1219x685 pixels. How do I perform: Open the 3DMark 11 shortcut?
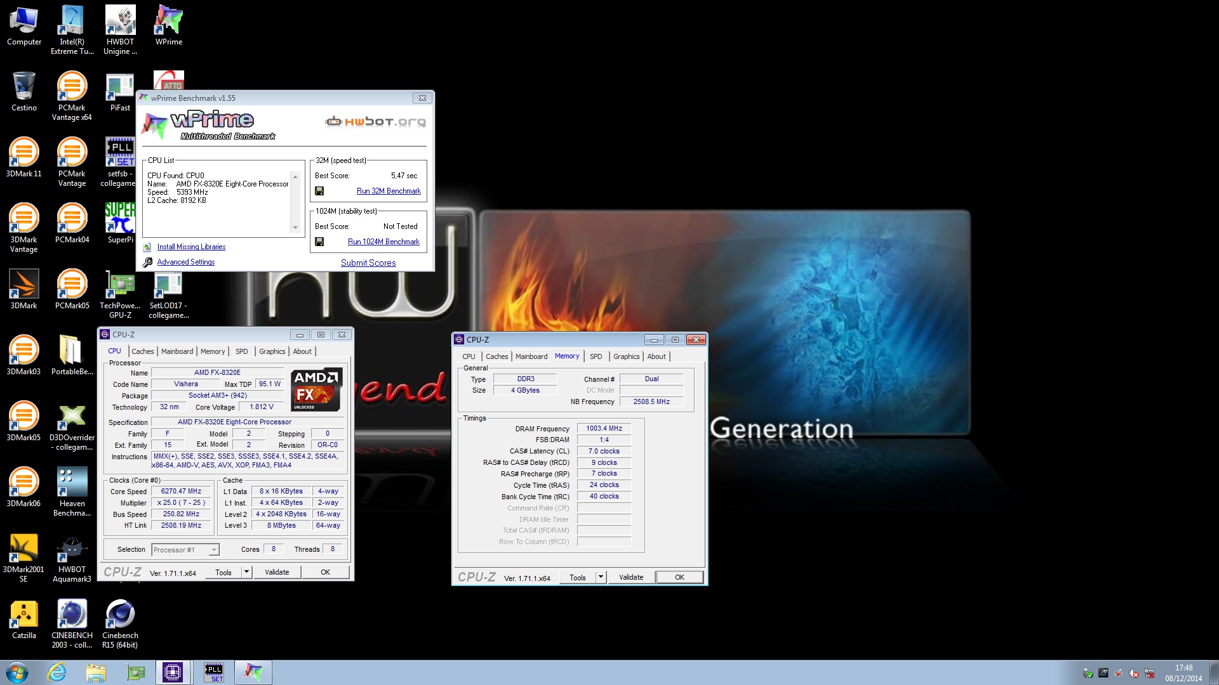[x=24, y=158]
